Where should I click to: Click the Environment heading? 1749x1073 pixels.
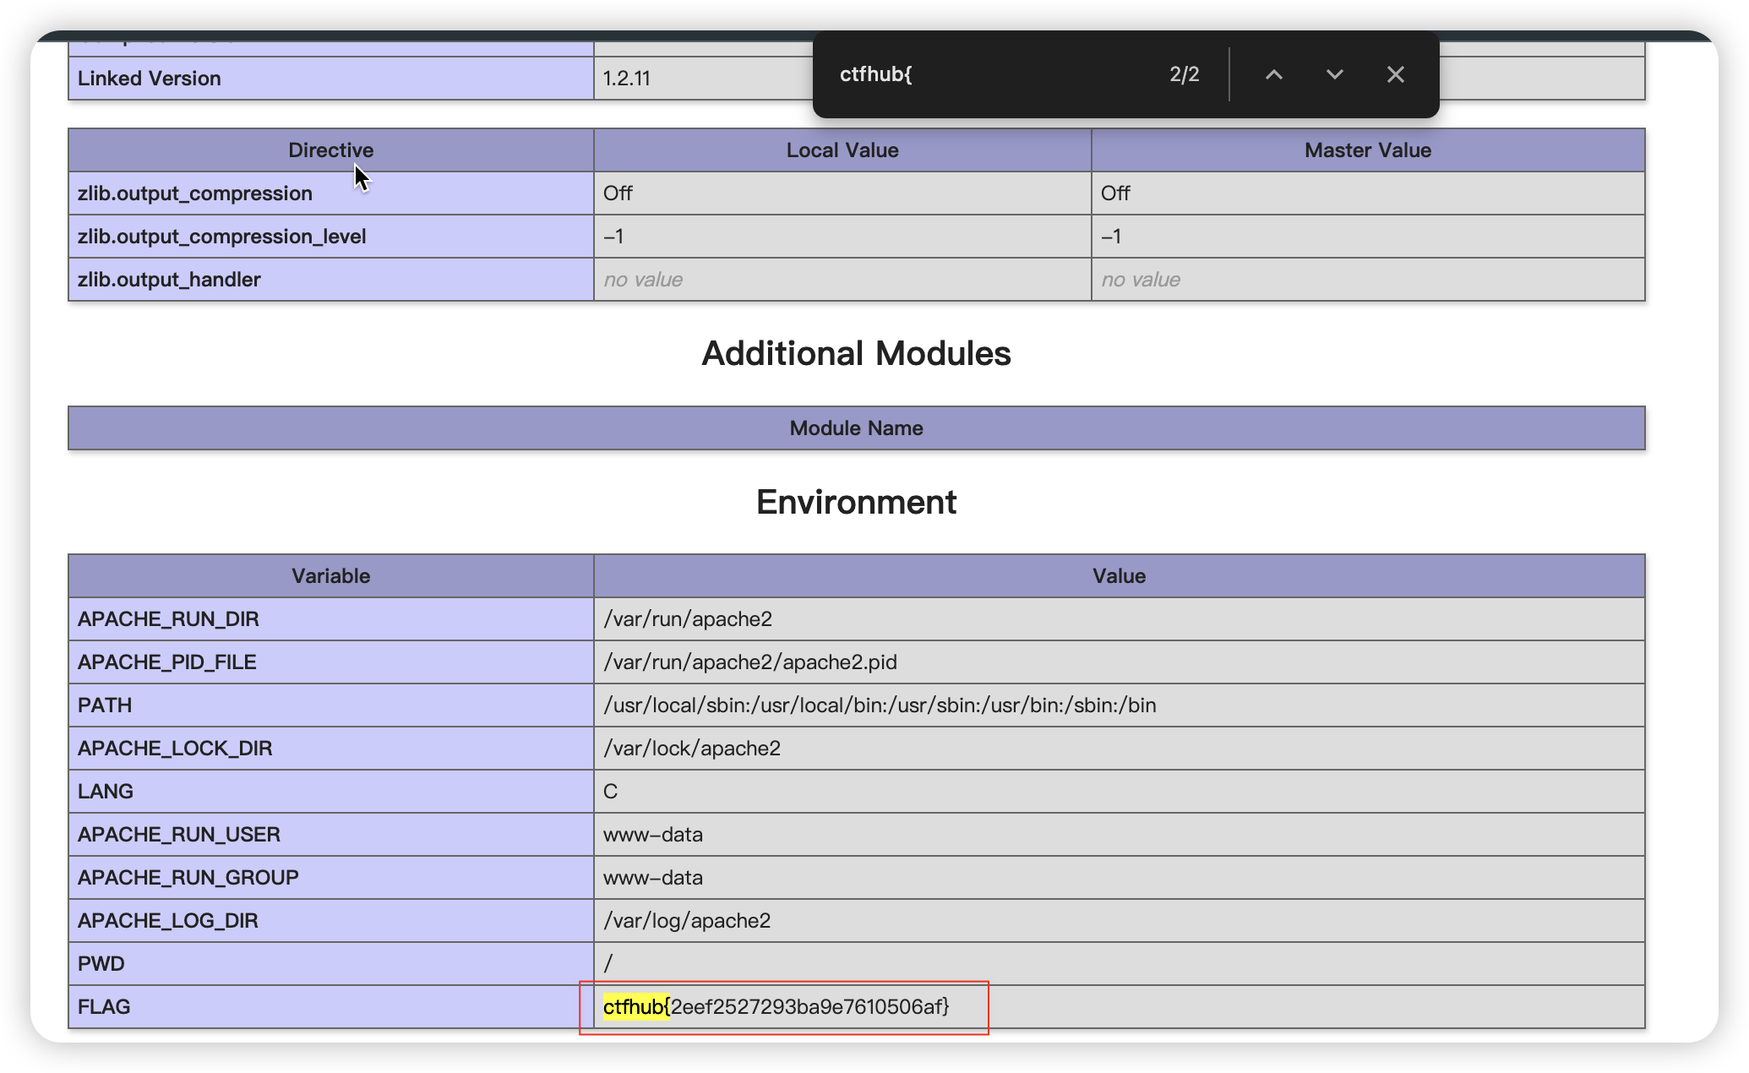(856, 502)
